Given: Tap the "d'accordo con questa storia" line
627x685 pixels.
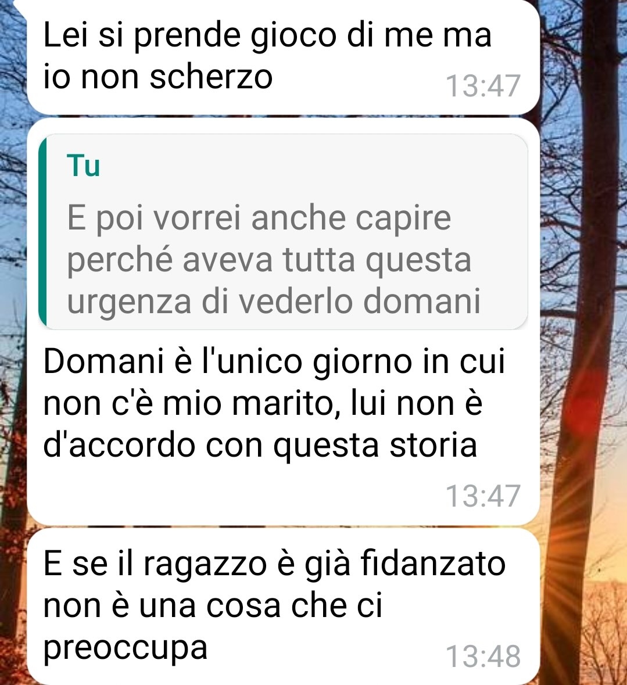Looking at the screenshot, I should [x=260, y=446].
